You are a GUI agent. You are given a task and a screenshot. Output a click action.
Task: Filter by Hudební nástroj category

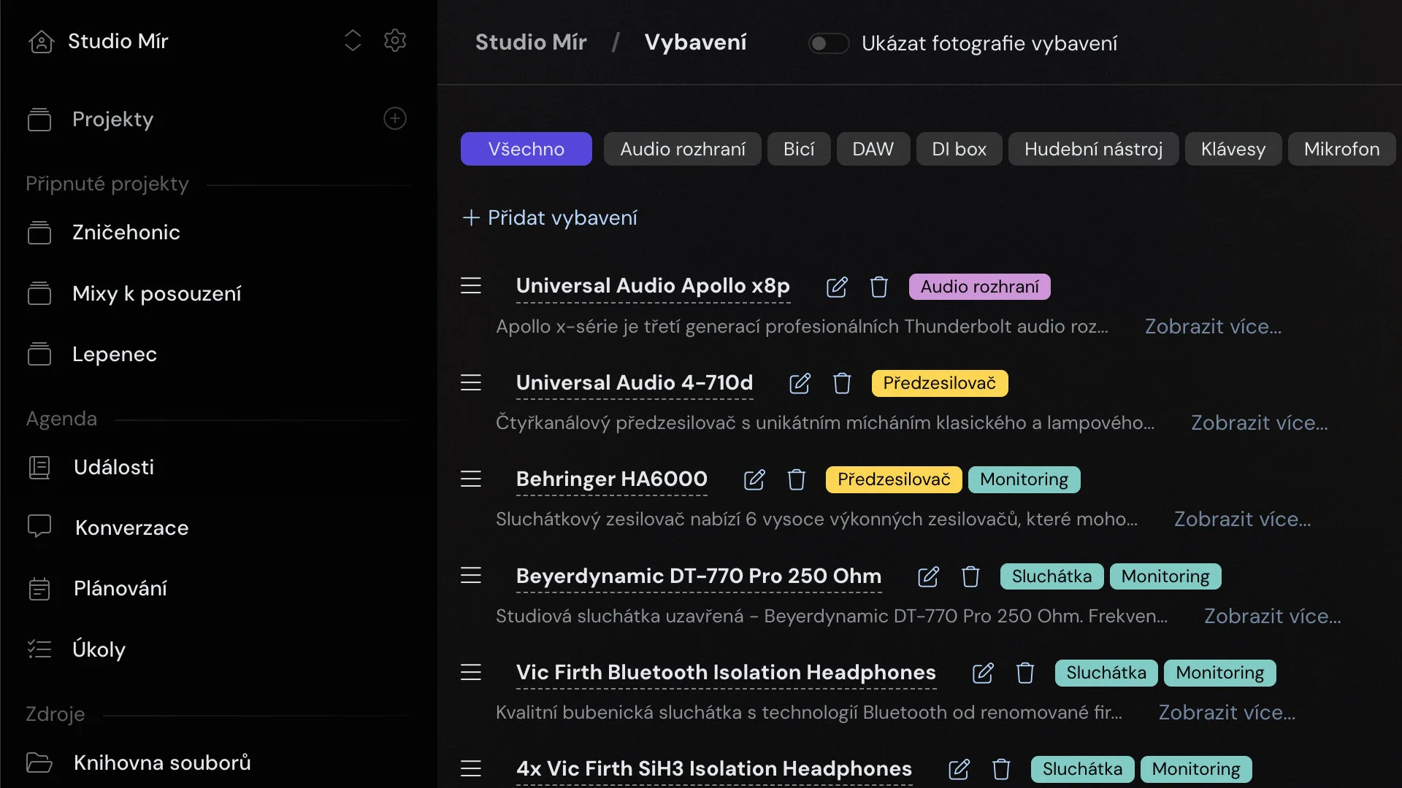(x=1094, y=149)
